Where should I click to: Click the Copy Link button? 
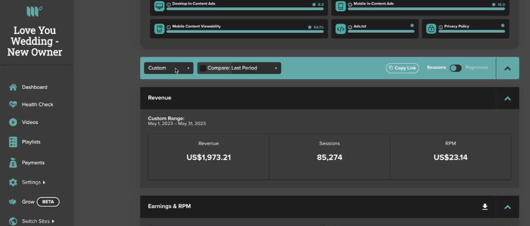402,68
